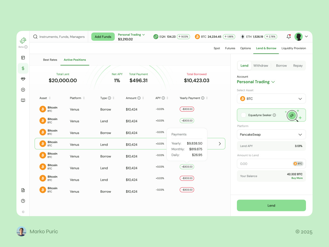Click the Buy More link
Screen dimensions: 329x247
pyautogui.click(x=297, y=178)
